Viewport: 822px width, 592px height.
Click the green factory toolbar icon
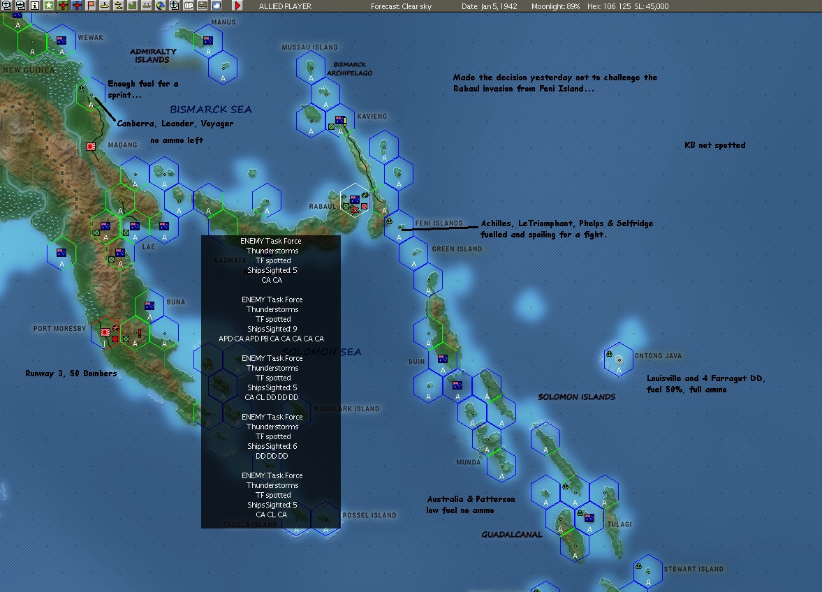pos(132,6)
